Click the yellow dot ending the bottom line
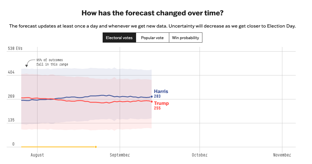This screenshot has height=164, width=312. [x=96, y=147]
